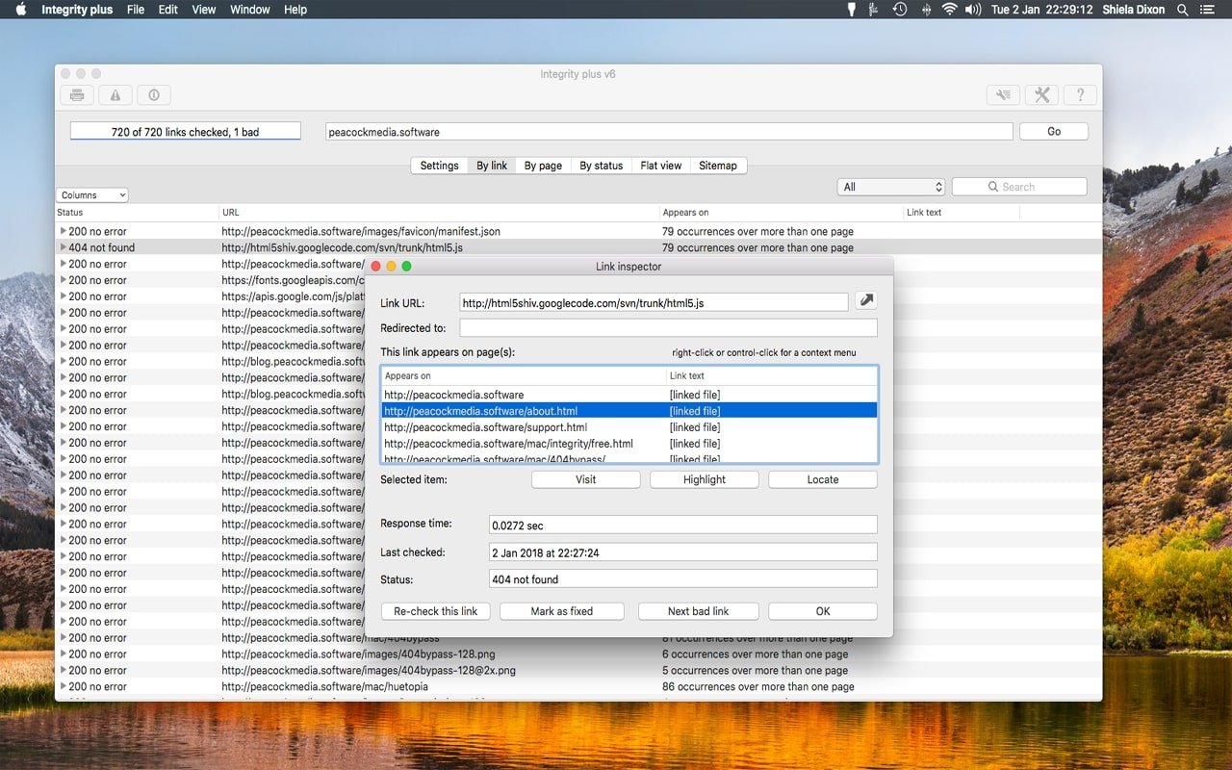Open the All filter dropdown
This screenshot has width=1232, height=770.
click(x=891, y=187)
